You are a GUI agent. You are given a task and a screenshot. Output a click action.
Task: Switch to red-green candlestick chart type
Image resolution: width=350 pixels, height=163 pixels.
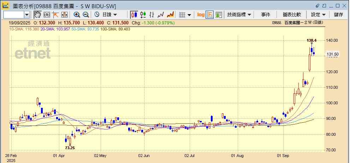[143, 15]
